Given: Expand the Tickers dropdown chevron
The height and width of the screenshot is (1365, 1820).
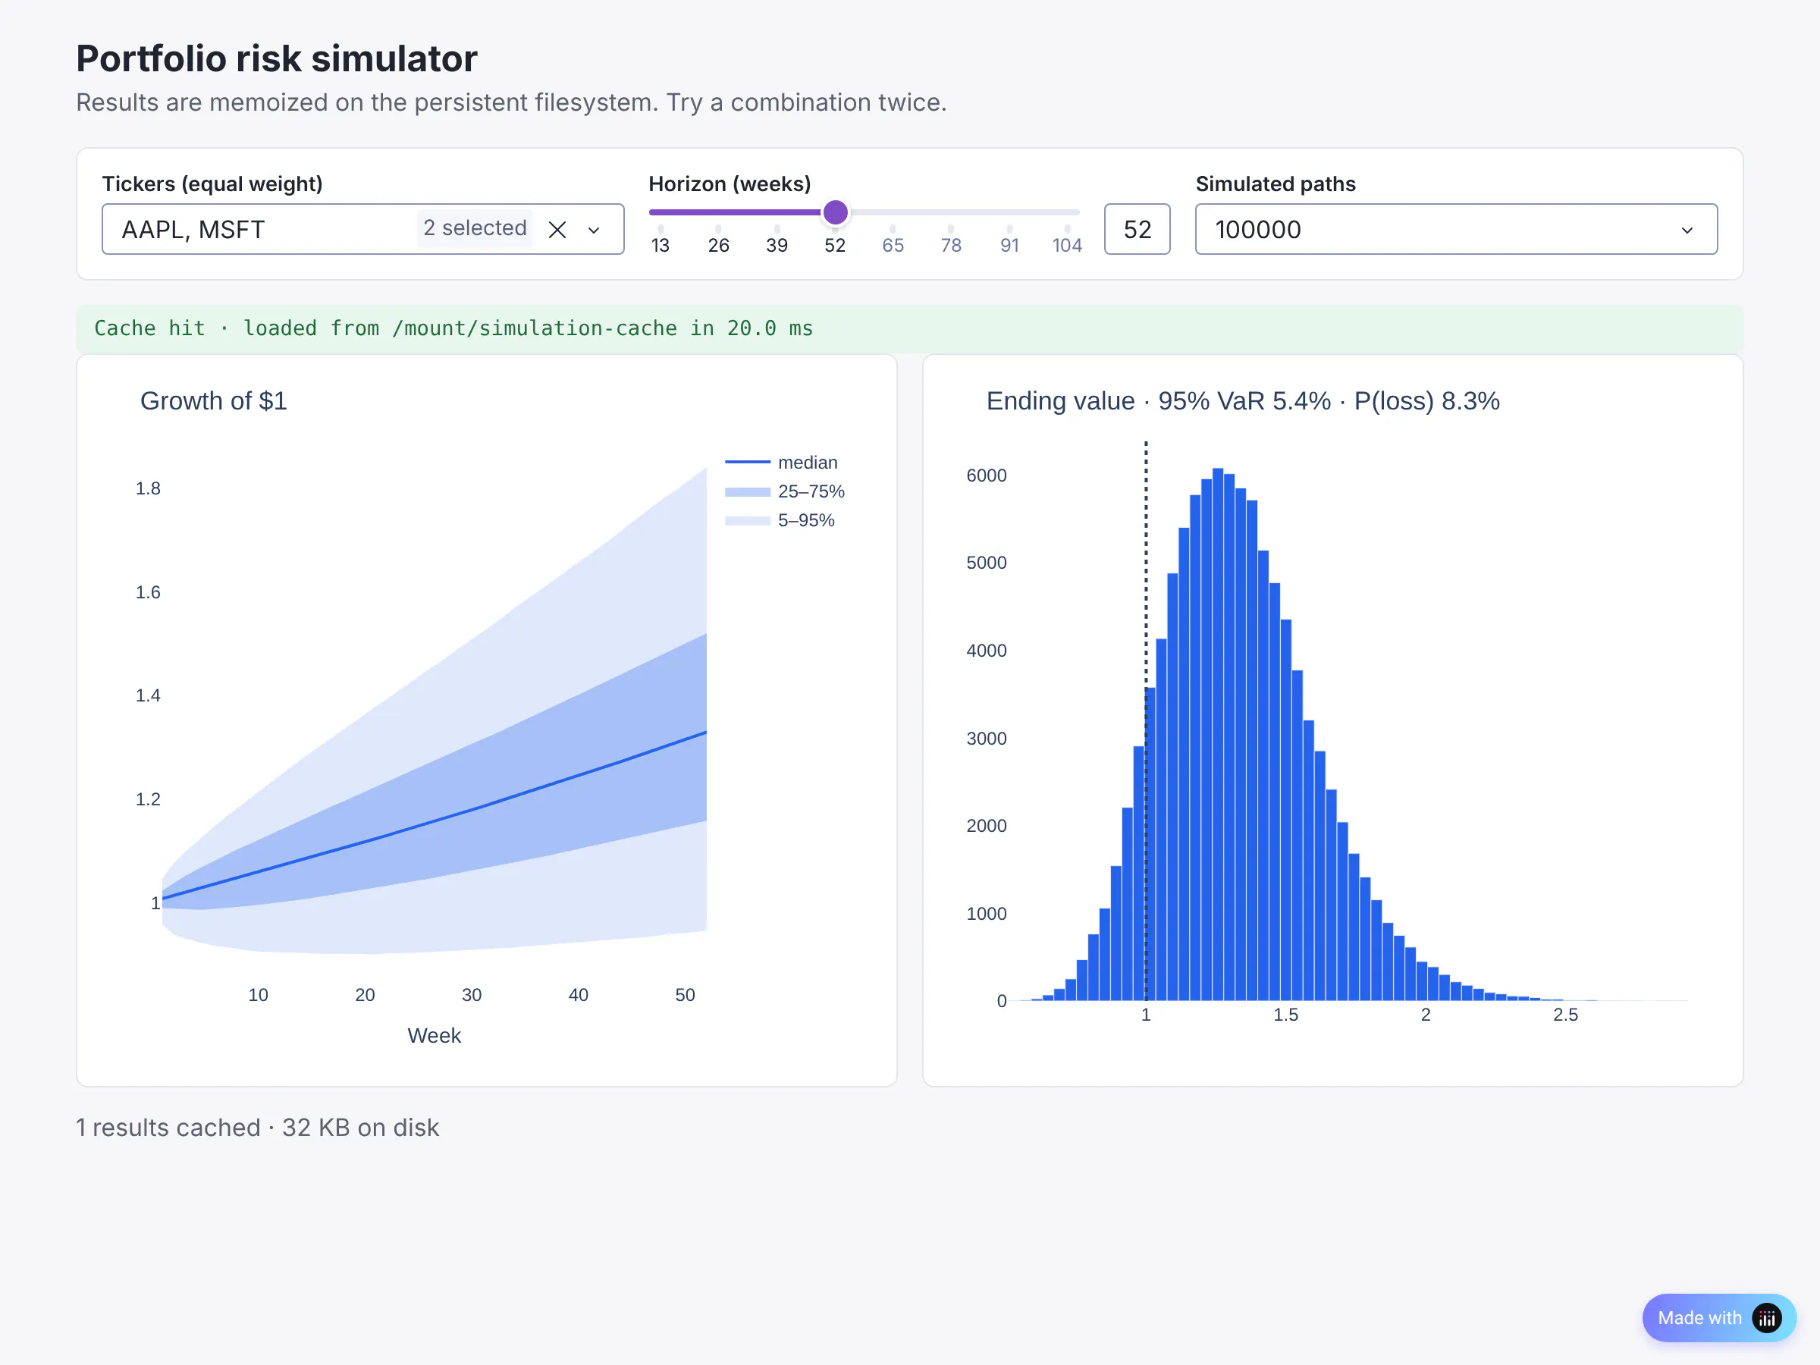Looking at the screenshot, I should click(594, 231).
